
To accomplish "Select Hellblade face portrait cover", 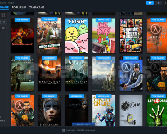I will [x=49, y=111].
